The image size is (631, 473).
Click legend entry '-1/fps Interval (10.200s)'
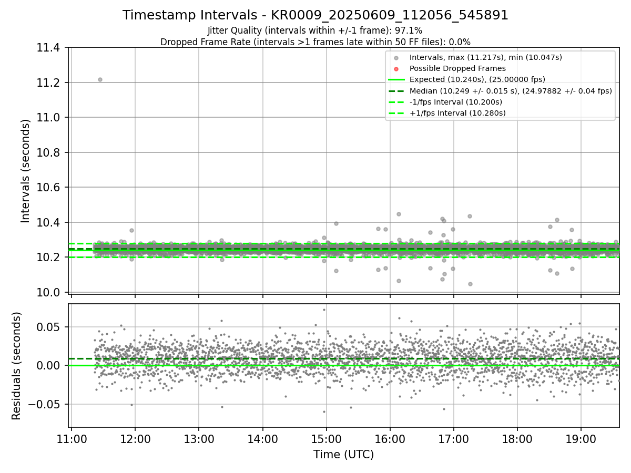pos(456,102)
